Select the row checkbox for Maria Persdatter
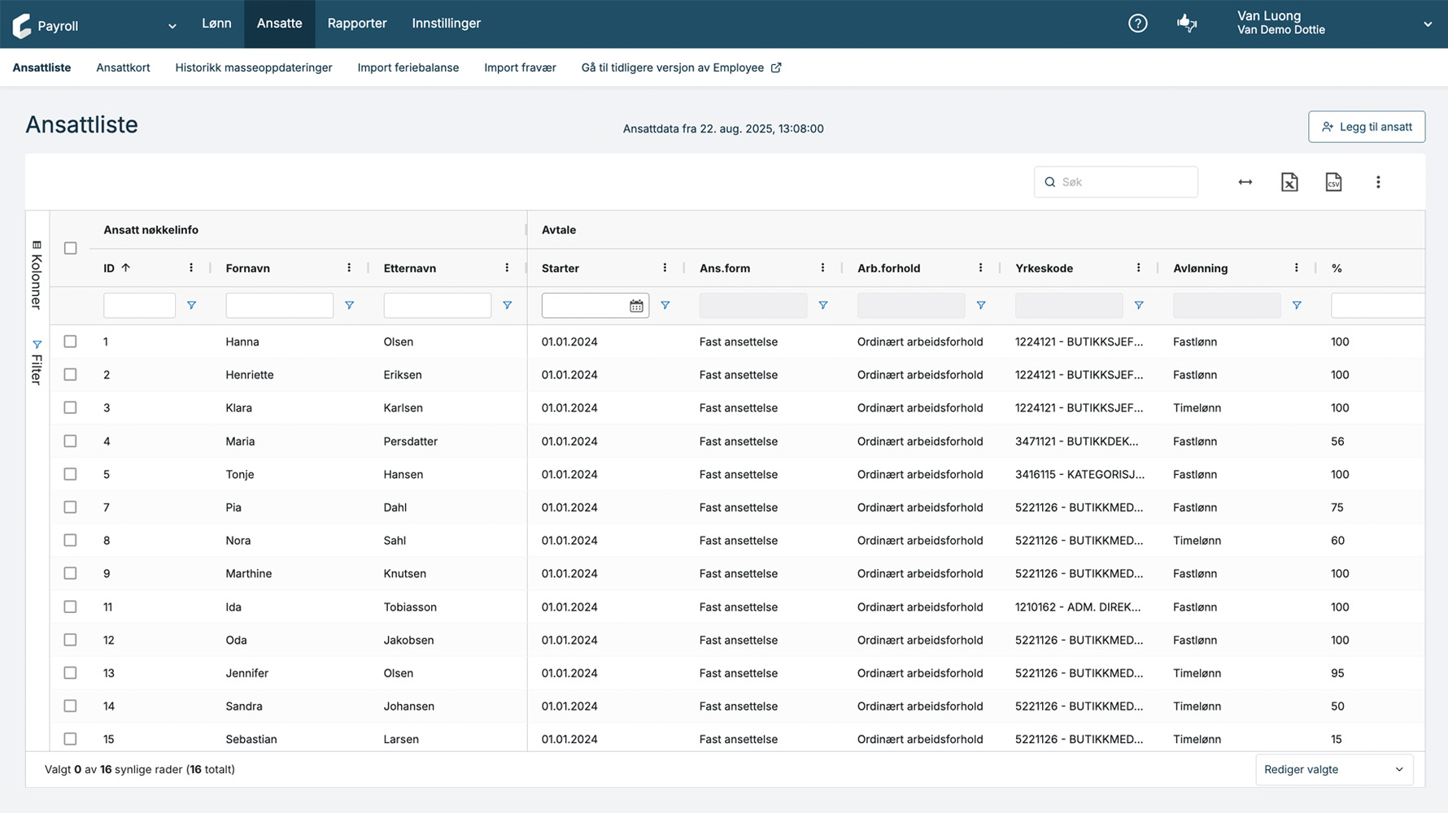1448x813 pixels. [71, 441]
